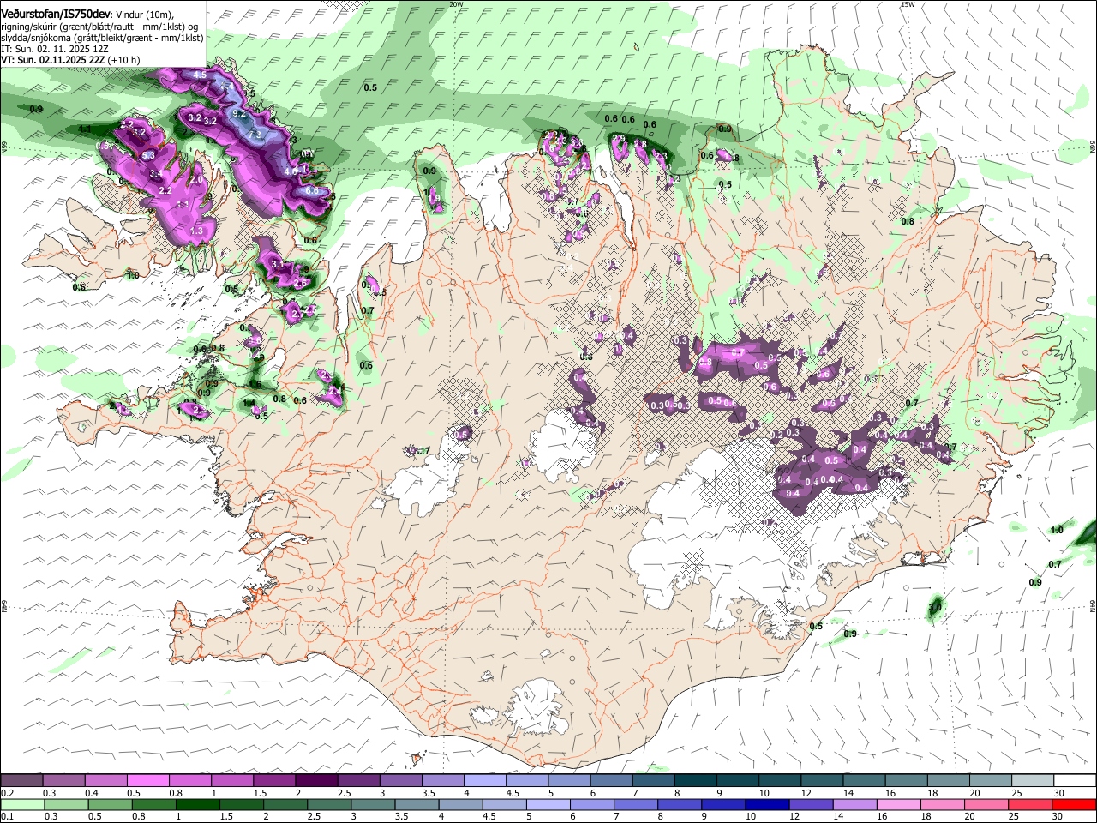The width and height of the screenshot is (1097, 823).
Task: Click the 7.3 precipitation value on the map
Action: point(255,135)
